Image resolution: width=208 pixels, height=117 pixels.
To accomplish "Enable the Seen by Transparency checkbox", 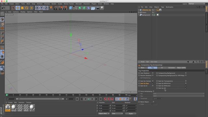I will point(186,81).
